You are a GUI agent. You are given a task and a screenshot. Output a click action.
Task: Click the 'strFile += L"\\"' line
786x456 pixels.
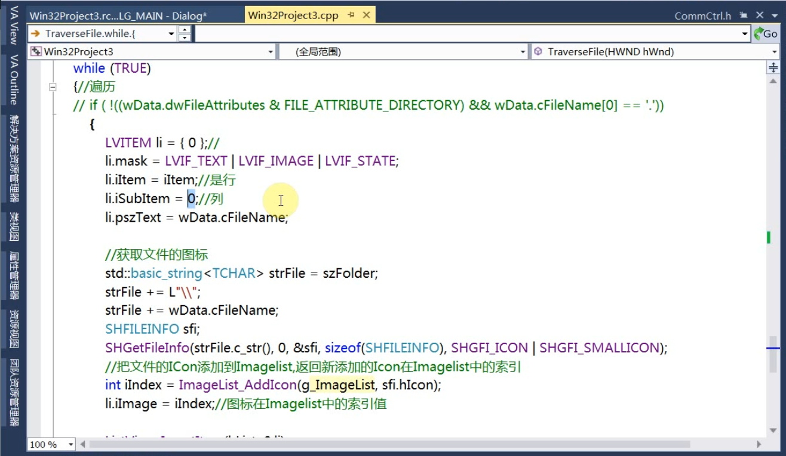pyautogui.click(x=153, y=292)
